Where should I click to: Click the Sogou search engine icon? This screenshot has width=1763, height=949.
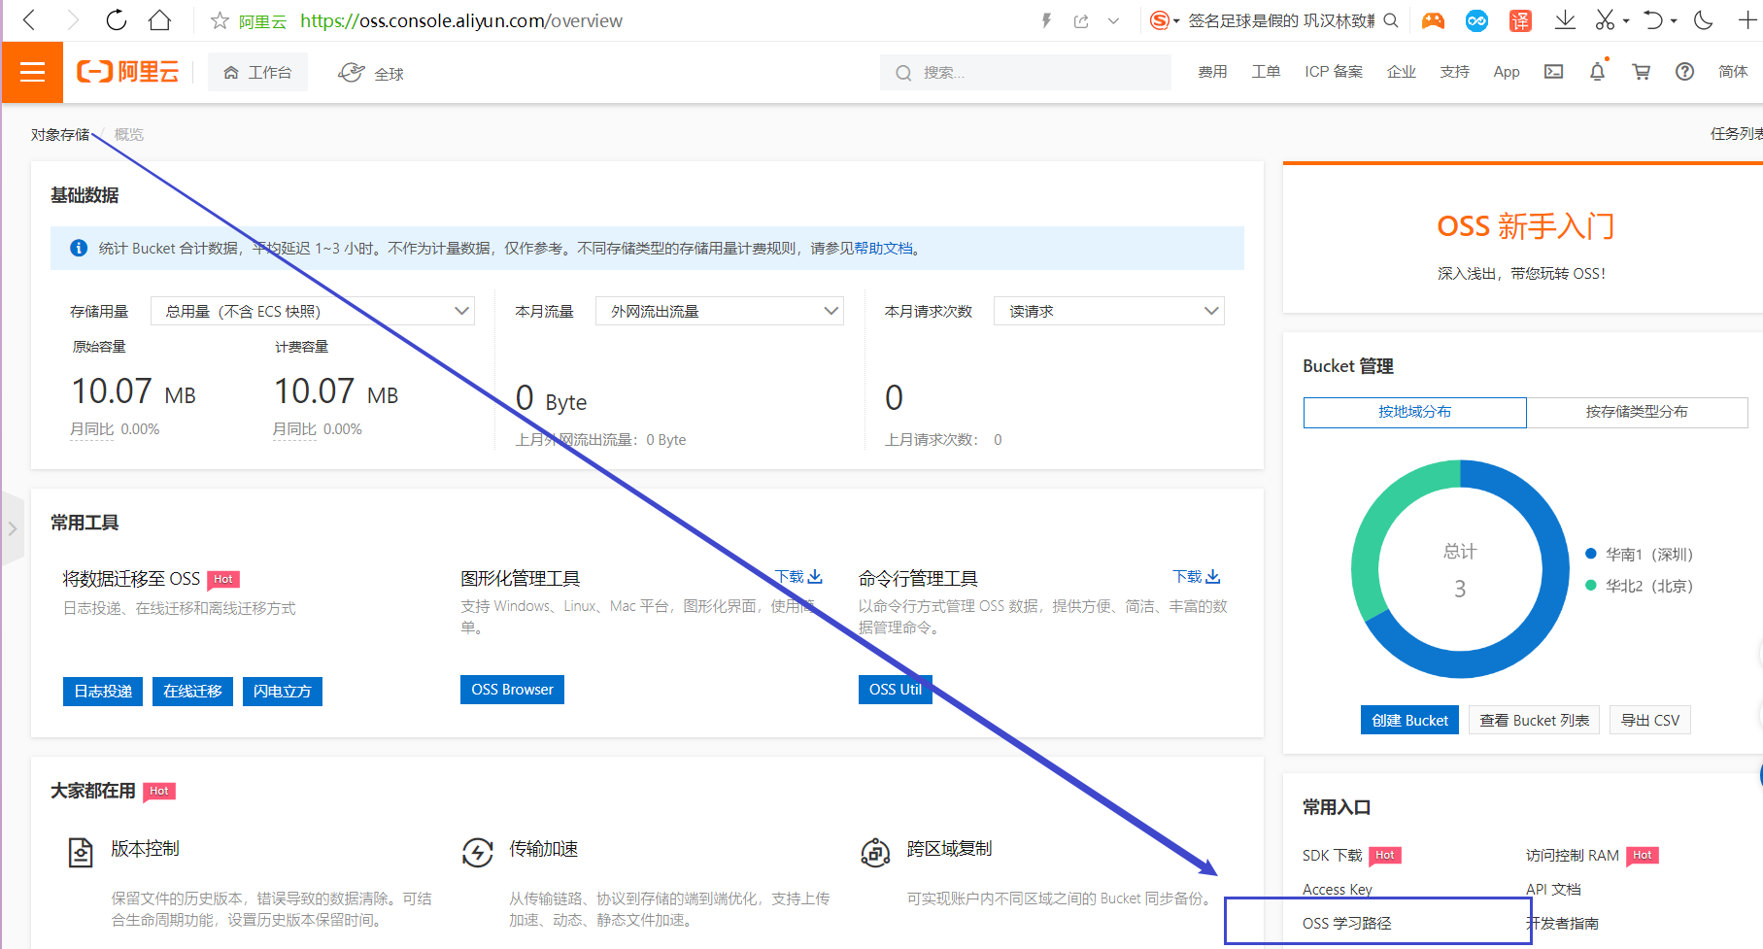point(1159,20)
